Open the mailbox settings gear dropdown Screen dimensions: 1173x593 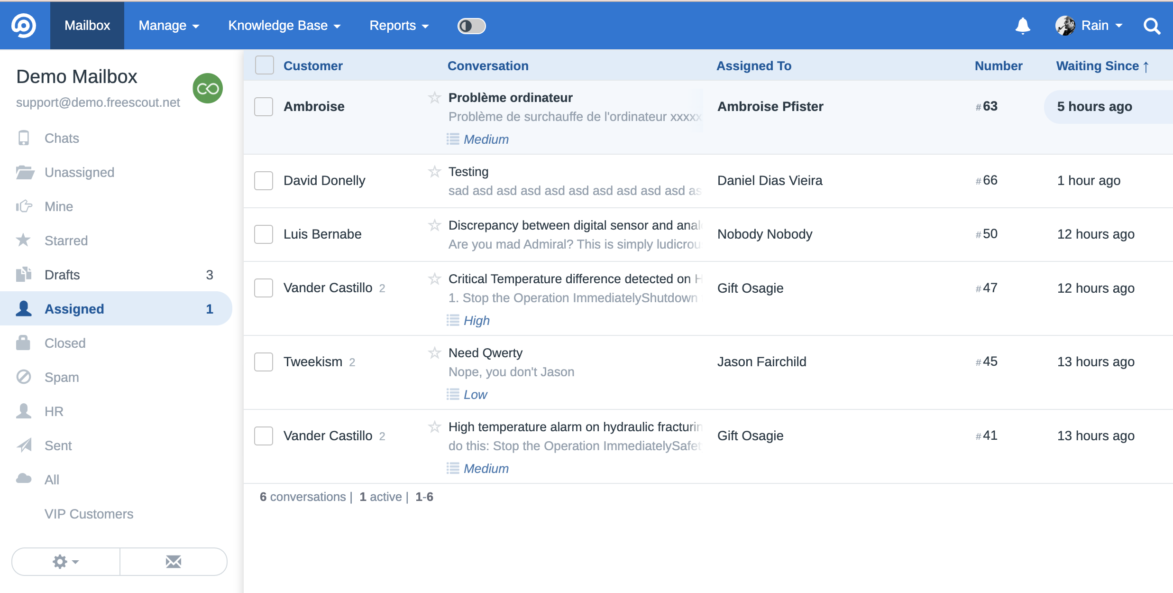point(66,562)
